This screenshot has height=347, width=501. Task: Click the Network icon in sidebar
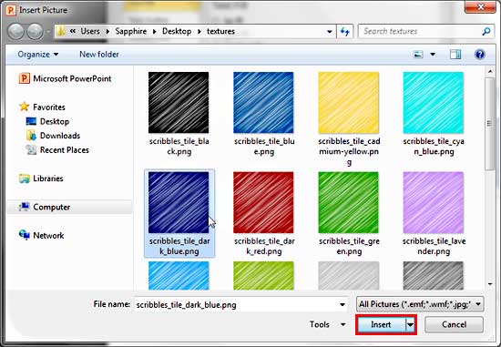point(25,235)
